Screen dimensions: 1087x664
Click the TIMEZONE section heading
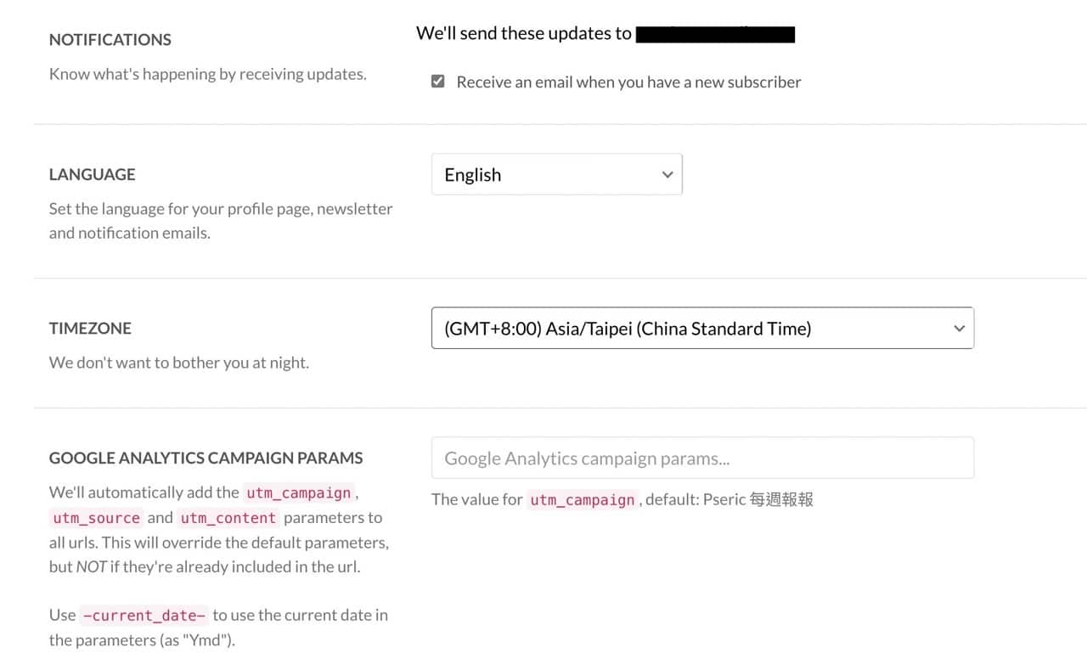[x=90, y=329]
